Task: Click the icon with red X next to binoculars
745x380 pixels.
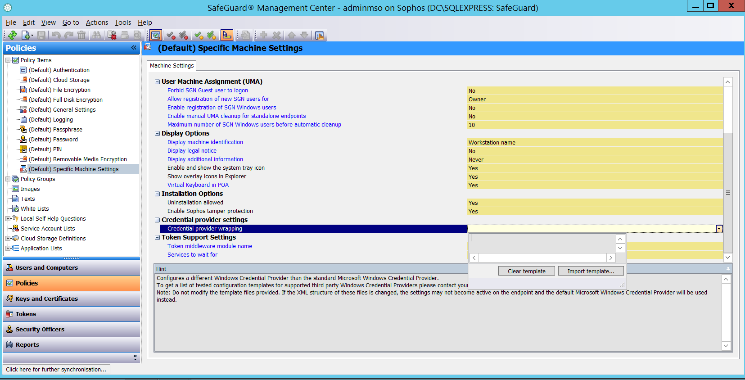Action: pos(112,35)
